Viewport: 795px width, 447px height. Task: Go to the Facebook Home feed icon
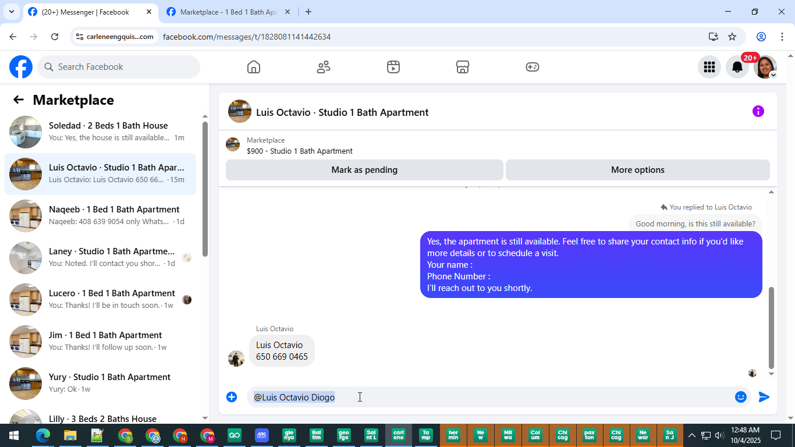pos(254,67)
